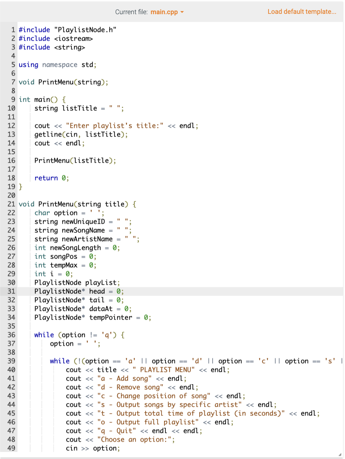The height and width of the screenshot is (459, 345).
Task: Click the Load default template link
Action: coord(302,11)
